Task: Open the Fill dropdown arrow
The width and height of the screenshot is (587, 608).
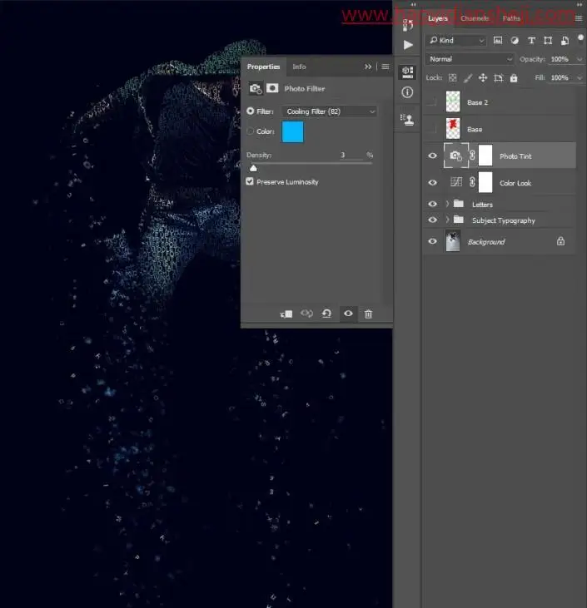Action: pyautogui.click(x=580, y=77)
